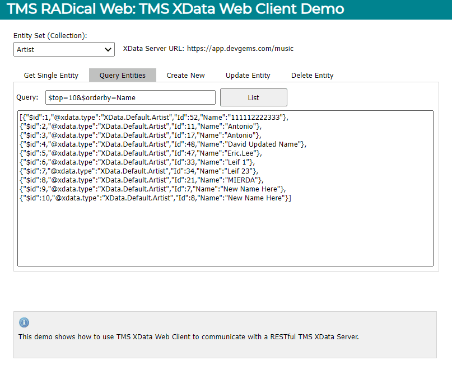This screenshot has width=452, height=365.
Task: Click the XData Server URL text
Action: pos(208,48)
